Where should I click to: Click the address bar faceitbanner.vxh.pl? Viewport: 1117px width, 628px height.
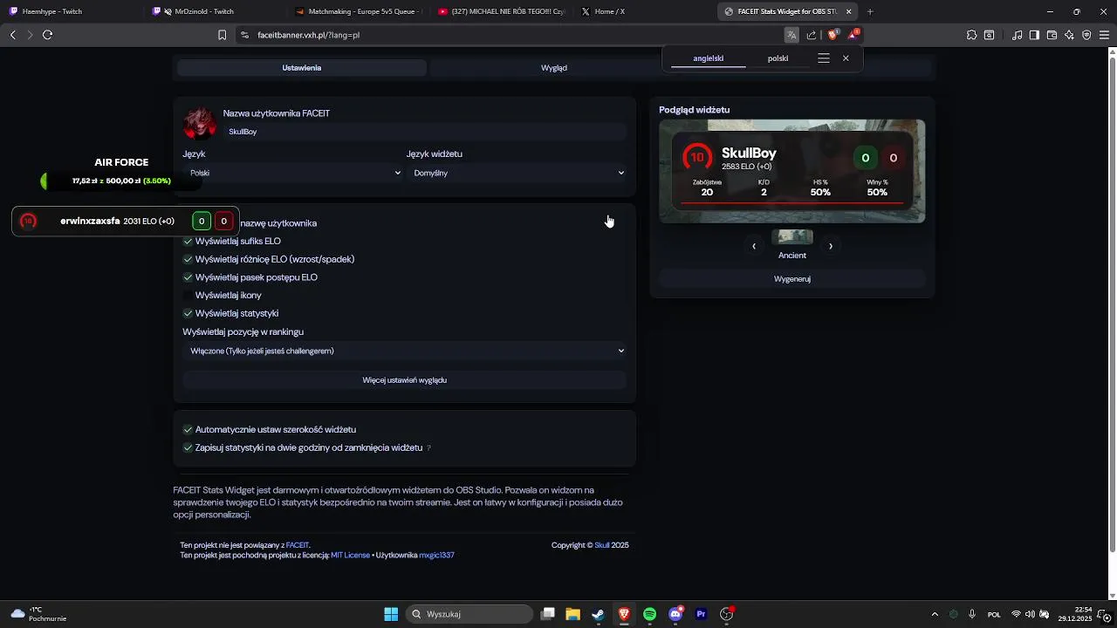coord(515,35)
